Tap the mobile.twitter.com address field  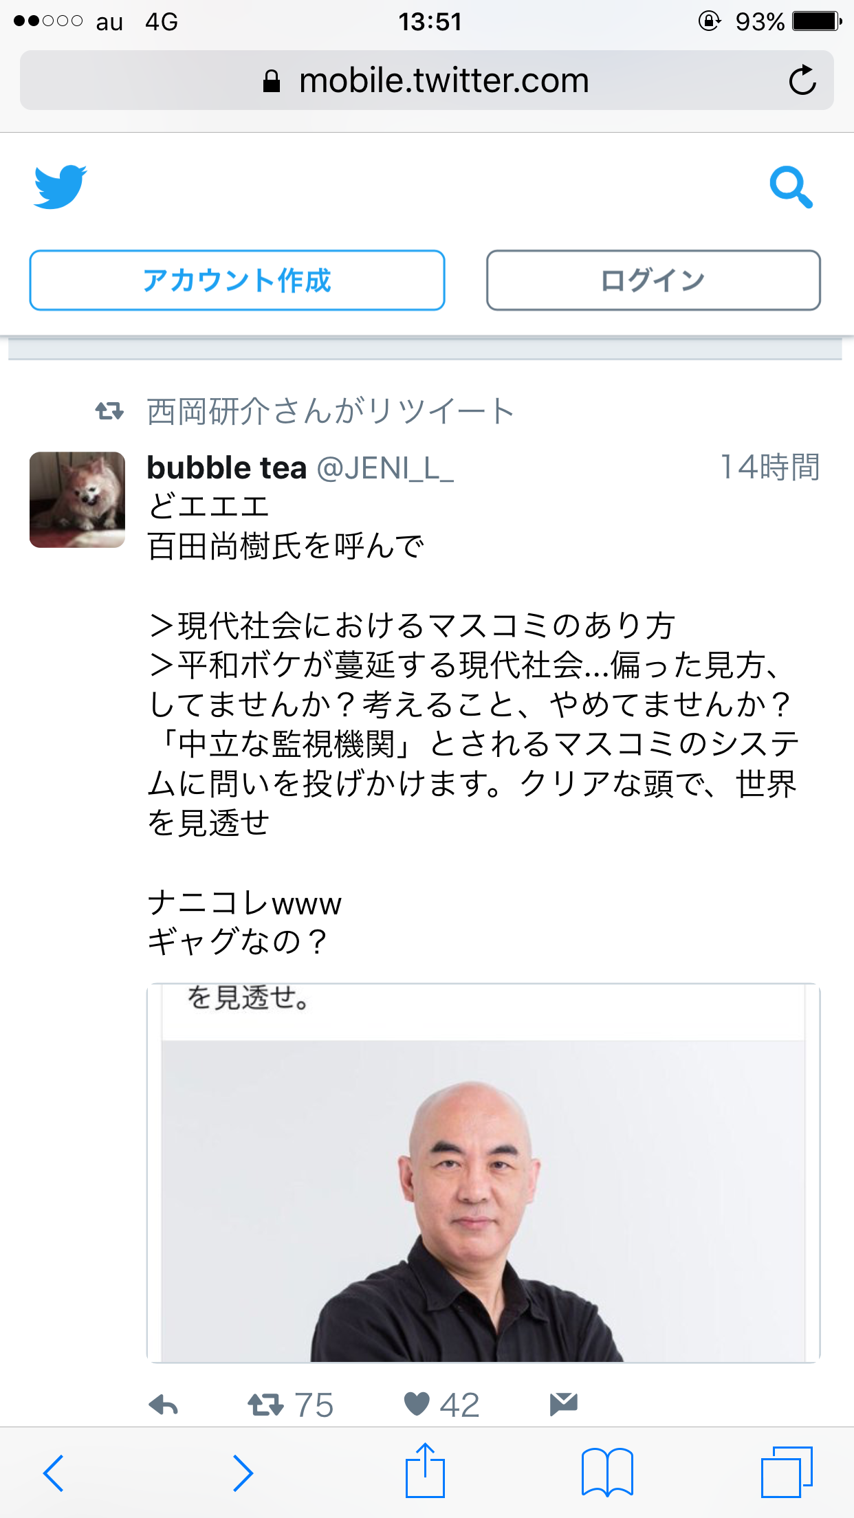tap(426, 80)
